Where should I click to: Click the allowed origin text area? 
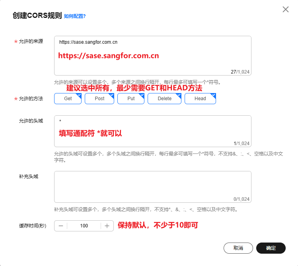pyautogui.click(x=152, y=56)
